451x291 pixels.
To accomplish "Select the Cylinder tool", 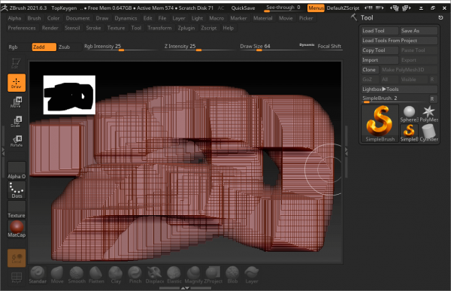I will point(429,133).
